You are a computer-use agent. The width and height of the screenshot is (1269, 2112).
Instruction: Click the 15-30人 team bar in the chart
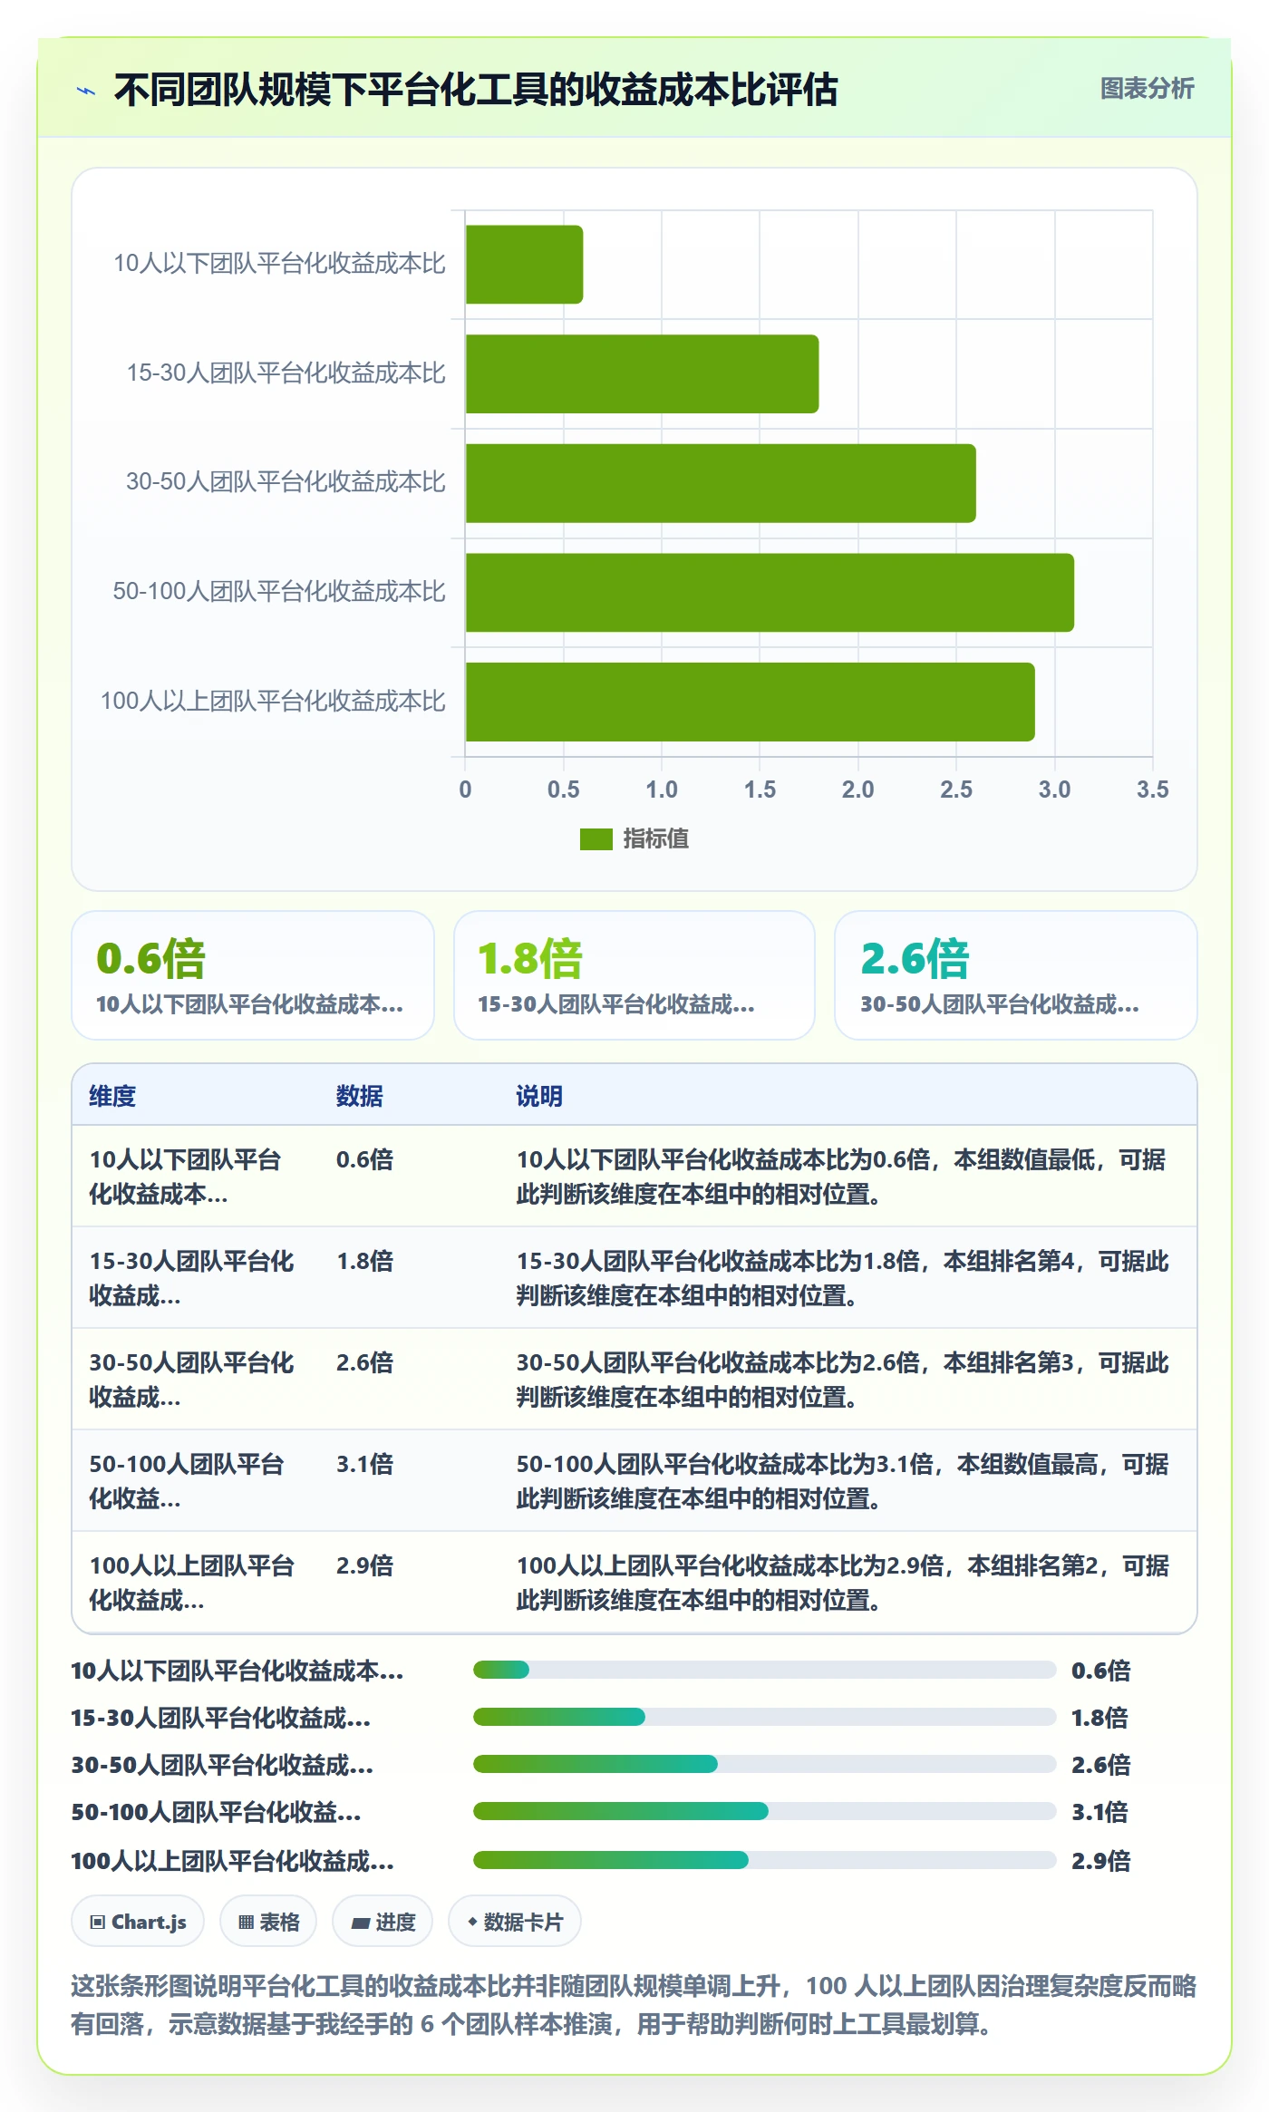pyautogui.click(x=642, y=373)
